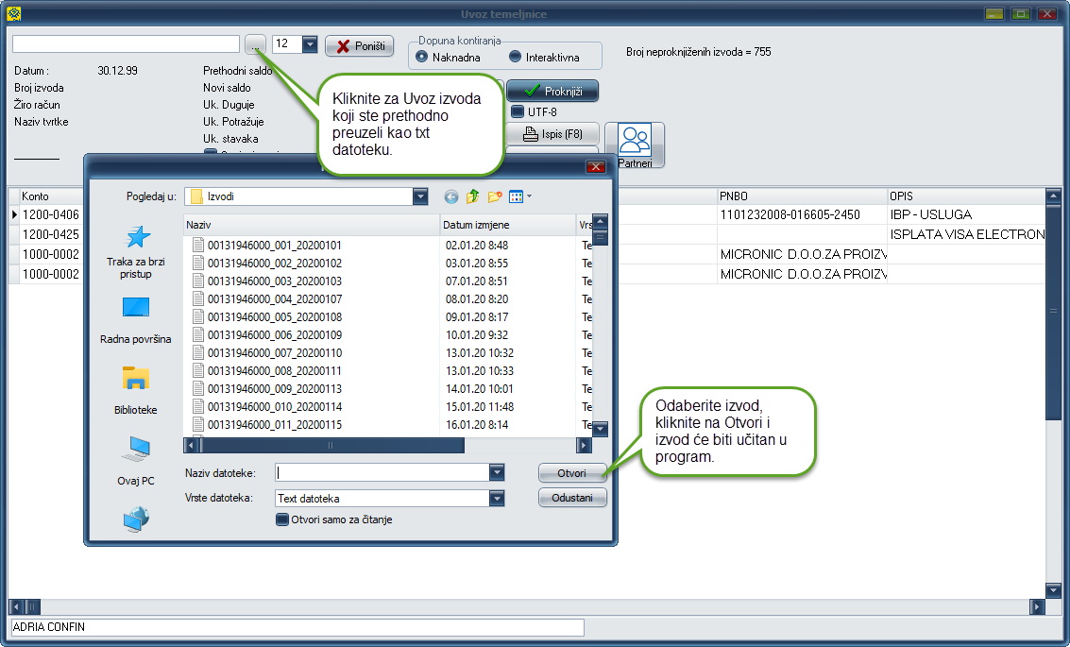This screenshot has height=647, width=1070.
Task: Select the Interaktivna radio option
Action: click(515, 57)
